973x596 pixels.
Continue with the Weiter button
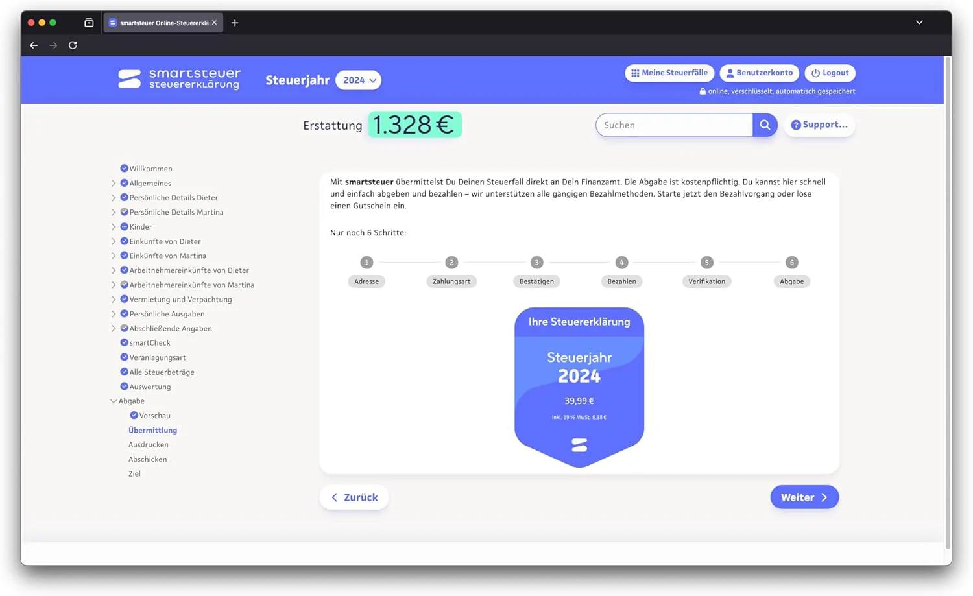(804, 497)
